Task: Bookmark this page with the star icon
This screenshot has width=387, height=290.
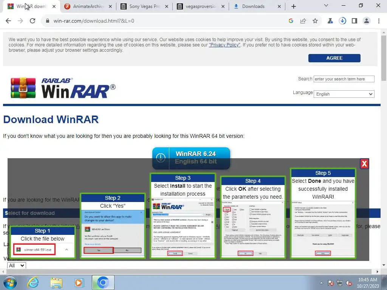Action: [x=315, y=21]
